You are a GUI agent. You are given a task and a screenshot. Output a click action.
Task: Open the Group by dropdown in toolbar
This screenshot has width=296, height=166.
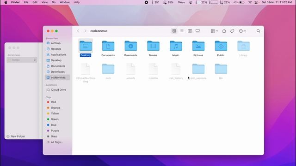[214, 31]
